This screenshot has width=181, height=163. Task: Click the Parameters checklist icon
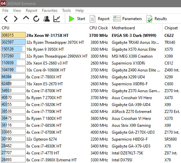(x=117, y=19)
